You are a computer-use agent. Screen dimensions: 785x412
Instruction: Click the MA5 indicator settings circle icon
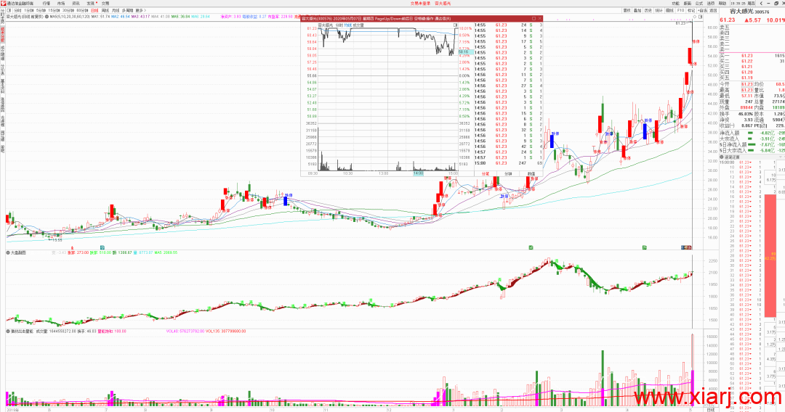pos(47,17)
